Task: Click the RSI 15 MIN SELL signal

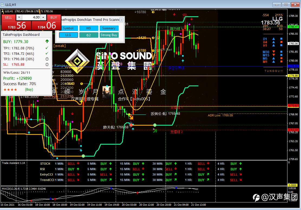Action: [x=136, y=169]
